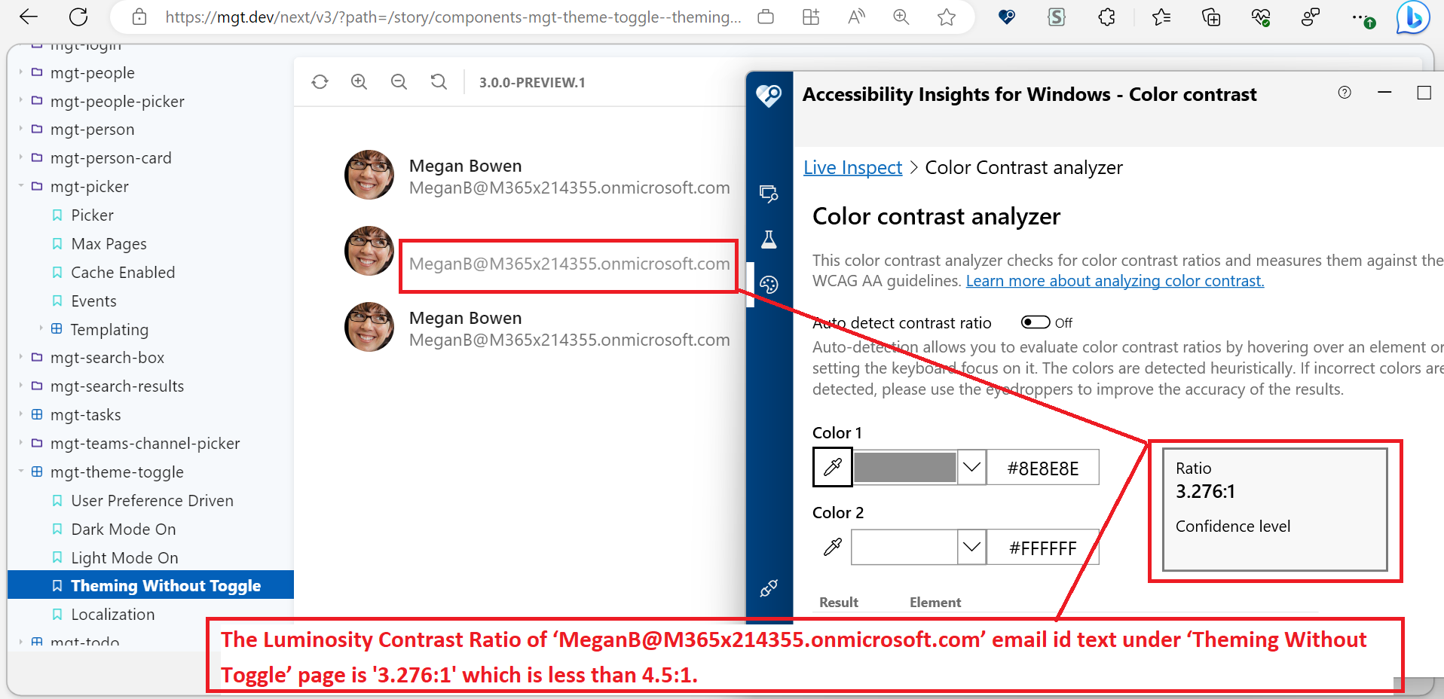The width and height of the screenshot is (1444, 699).
Task: Select the Color contrast palette tool icon
Action: [x=769, y=285]
